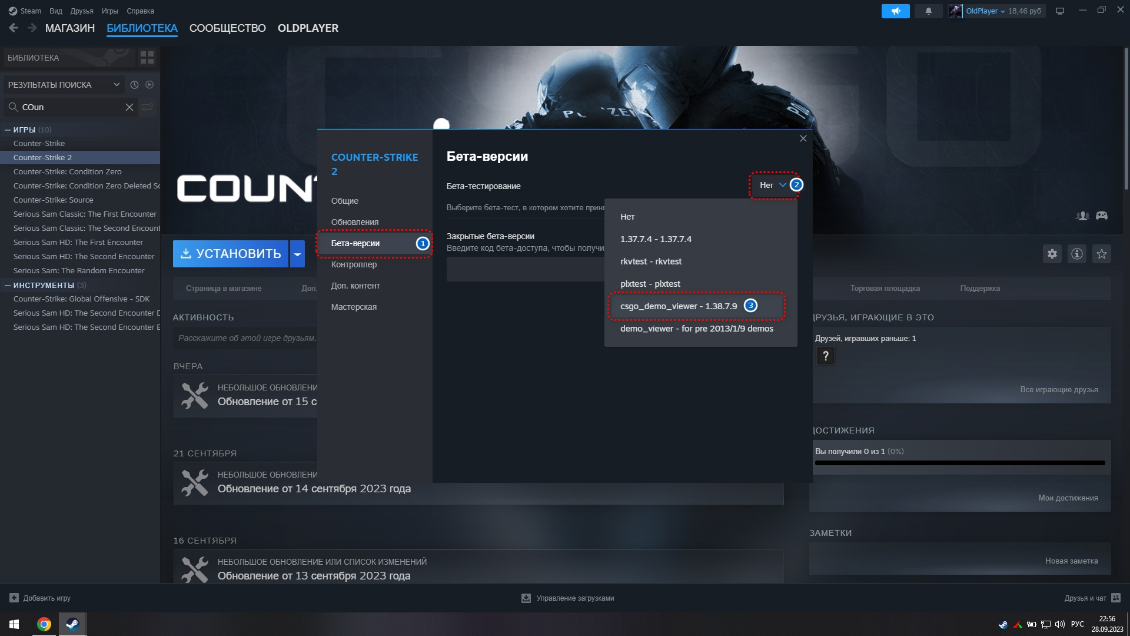
Task: Open the Мастерская properties tab
Action: [374, 307]
